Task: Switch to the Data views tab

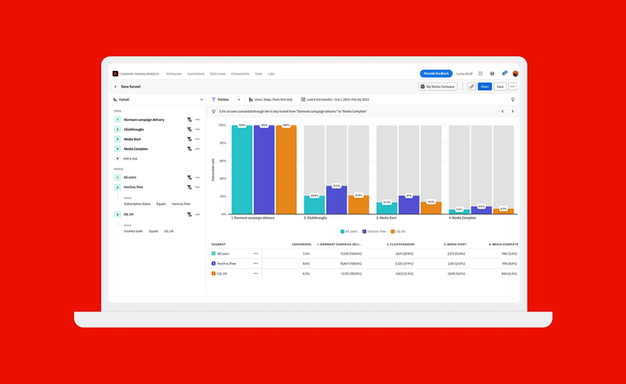Action: pos(218,73)
